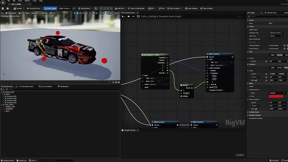288x162 pixels.
Task: Open Class Settings
Action: coord(191,9)
